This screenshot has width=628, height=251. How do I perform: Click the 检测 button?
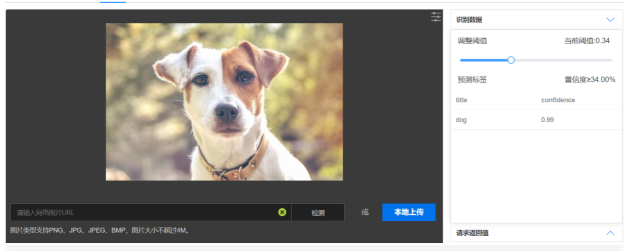[318, 213]
